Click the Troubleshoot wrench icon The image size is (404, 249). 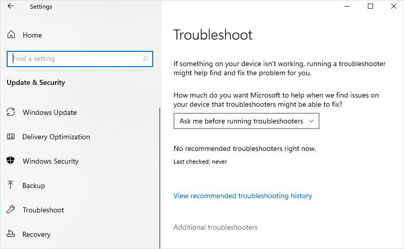[x=11, y=209]
